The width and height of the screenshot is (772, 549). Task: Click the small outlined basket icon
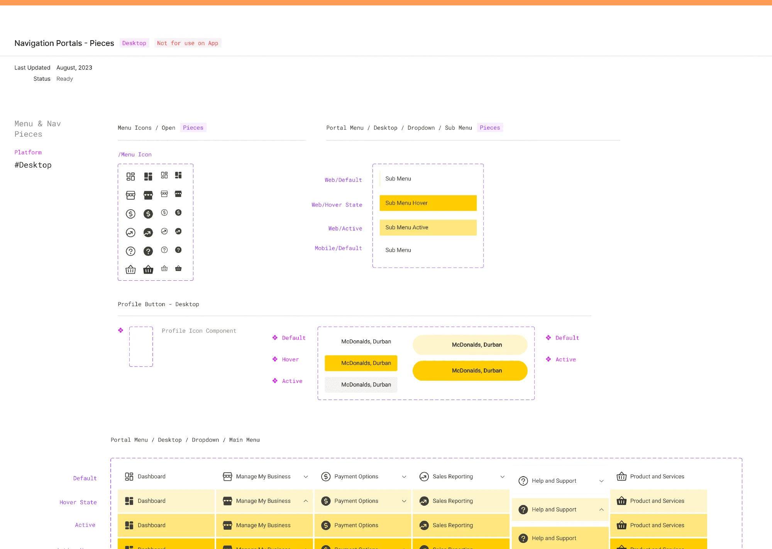tap(164, 268)
